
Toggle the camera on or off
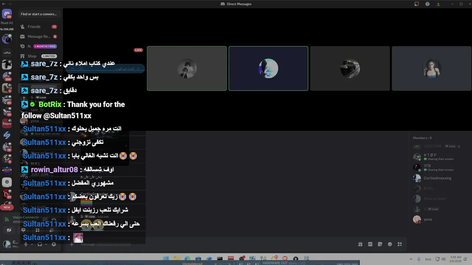9,230
